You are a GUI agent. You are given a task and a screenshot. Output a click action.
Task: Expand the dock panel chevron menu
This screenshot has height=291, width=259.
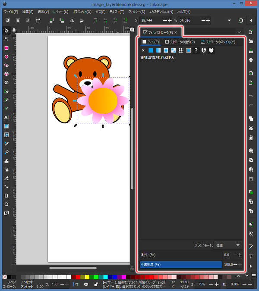click(x=239, y=32)
